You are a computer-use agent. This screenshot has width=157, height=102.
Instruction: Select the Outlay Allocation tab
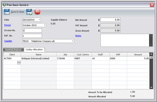pos(34,49)
